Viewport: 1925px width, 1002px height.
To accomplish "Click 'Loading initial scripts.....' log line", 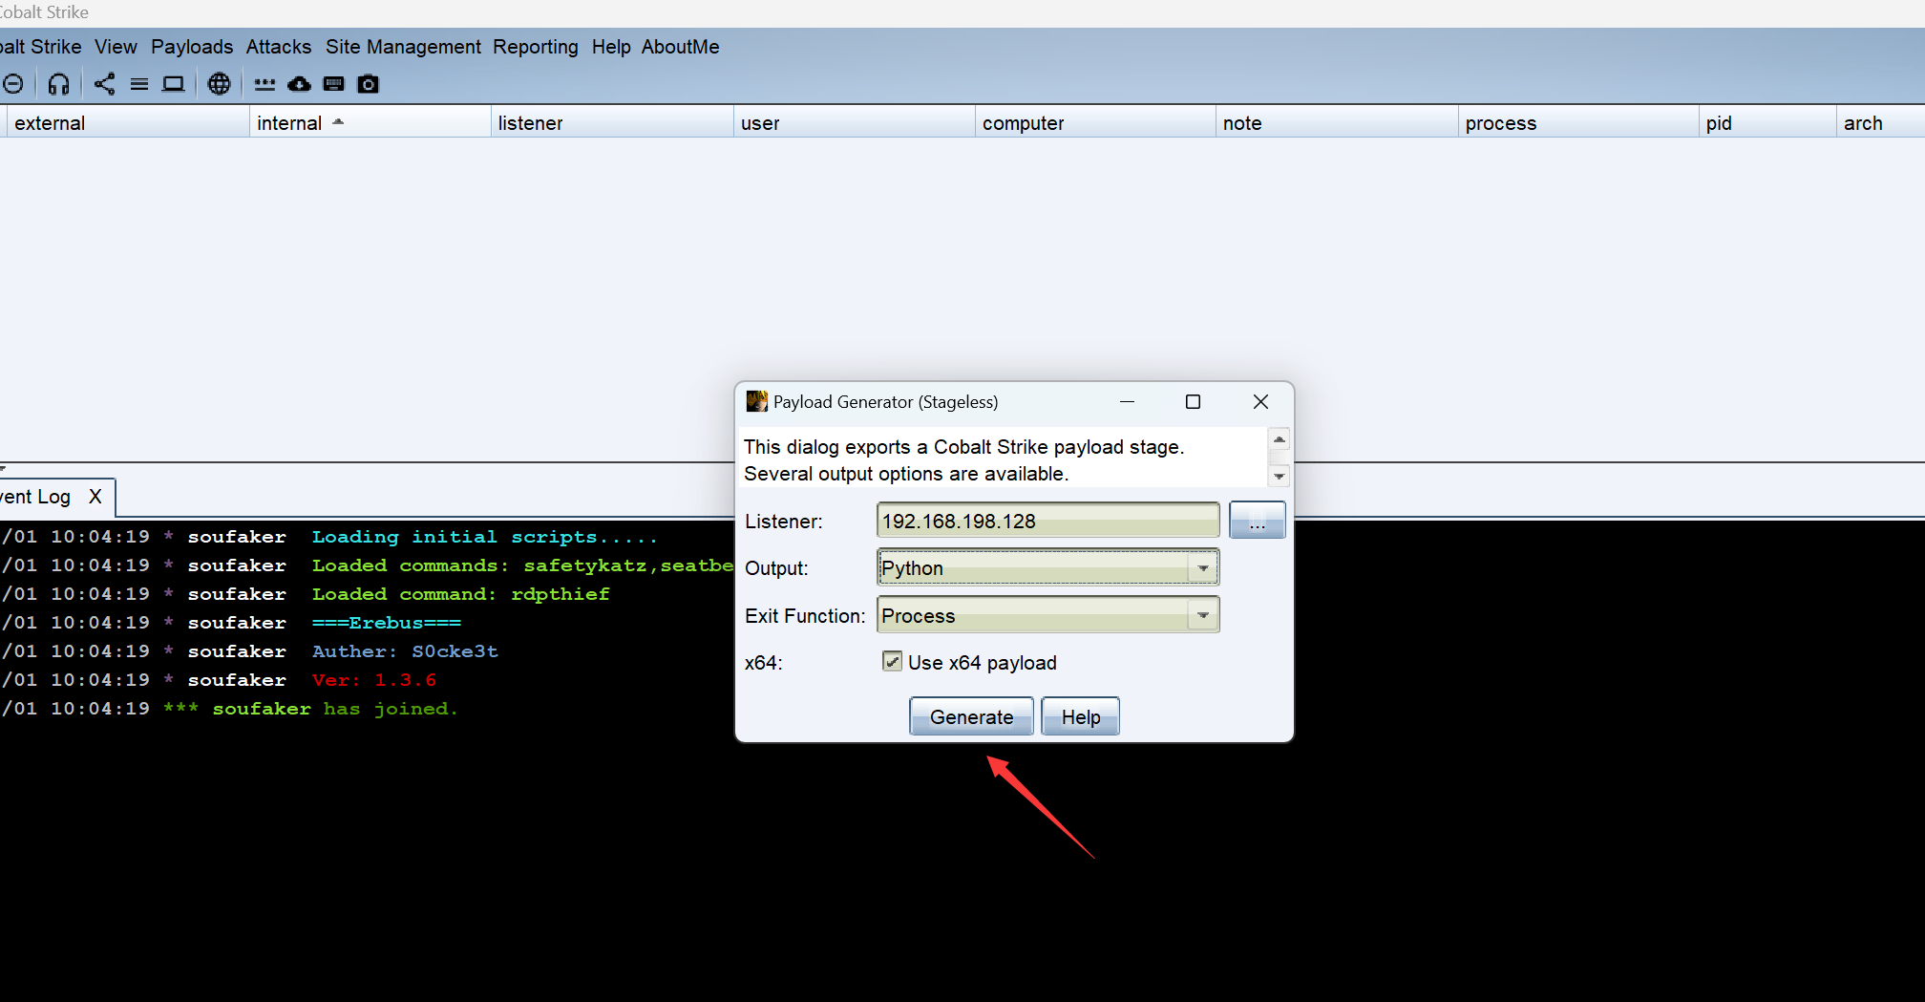I will (484, 537).
